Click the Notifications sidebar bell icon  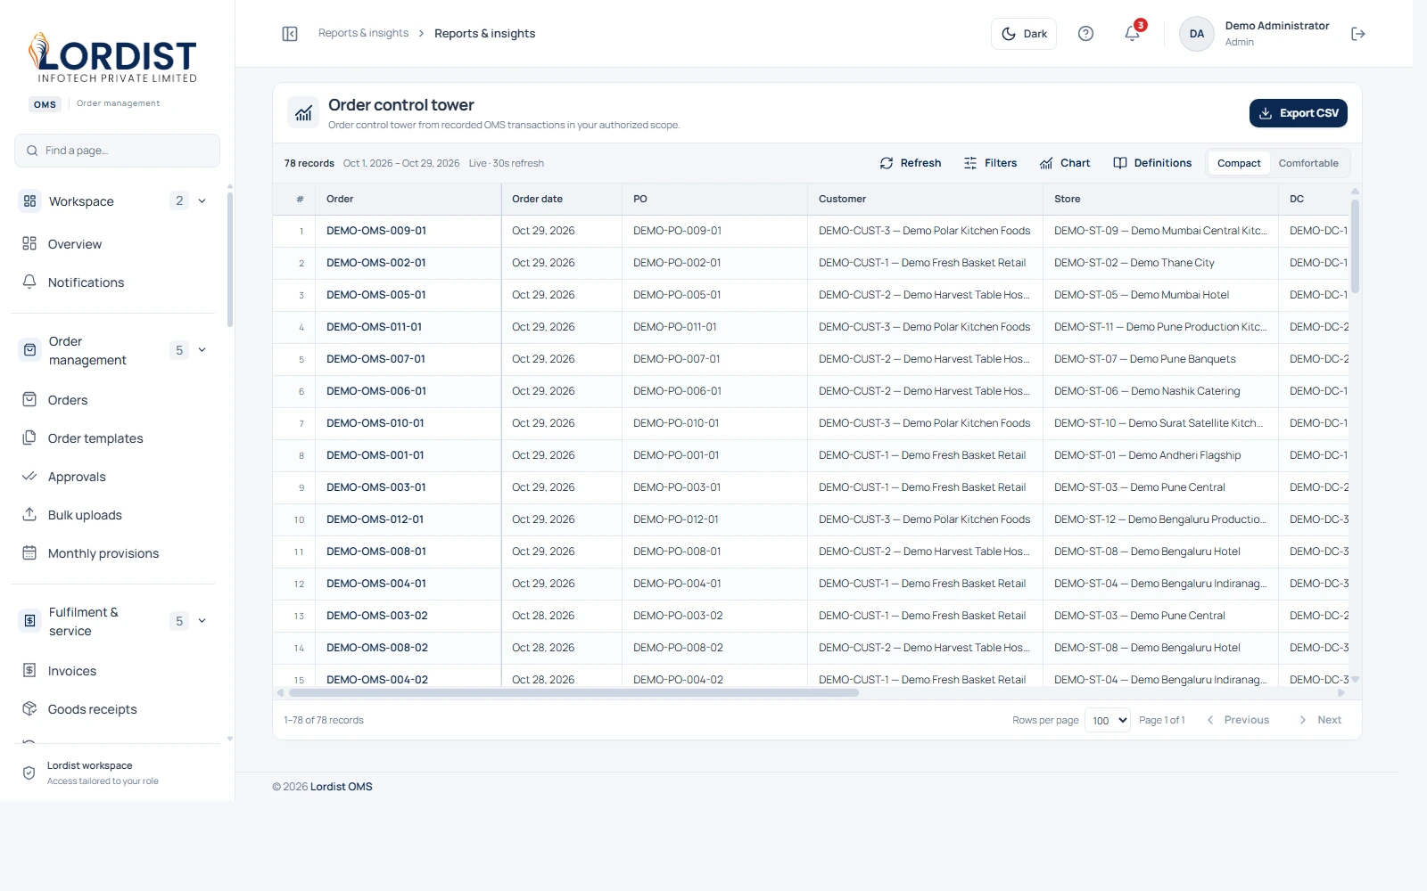point(29,282)
